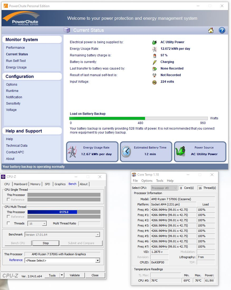231x290 pixels.
Task: Click the green plug icon in Power Source card
Action: [x=180, y=151]
